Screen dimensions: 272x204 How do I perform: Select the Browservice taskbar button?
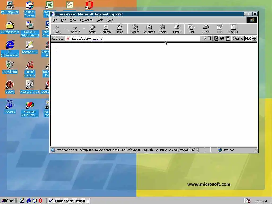[69, 201]
